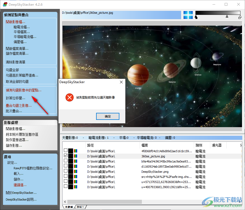
Task: Click the white point slider marker
Action: point(240,17)
